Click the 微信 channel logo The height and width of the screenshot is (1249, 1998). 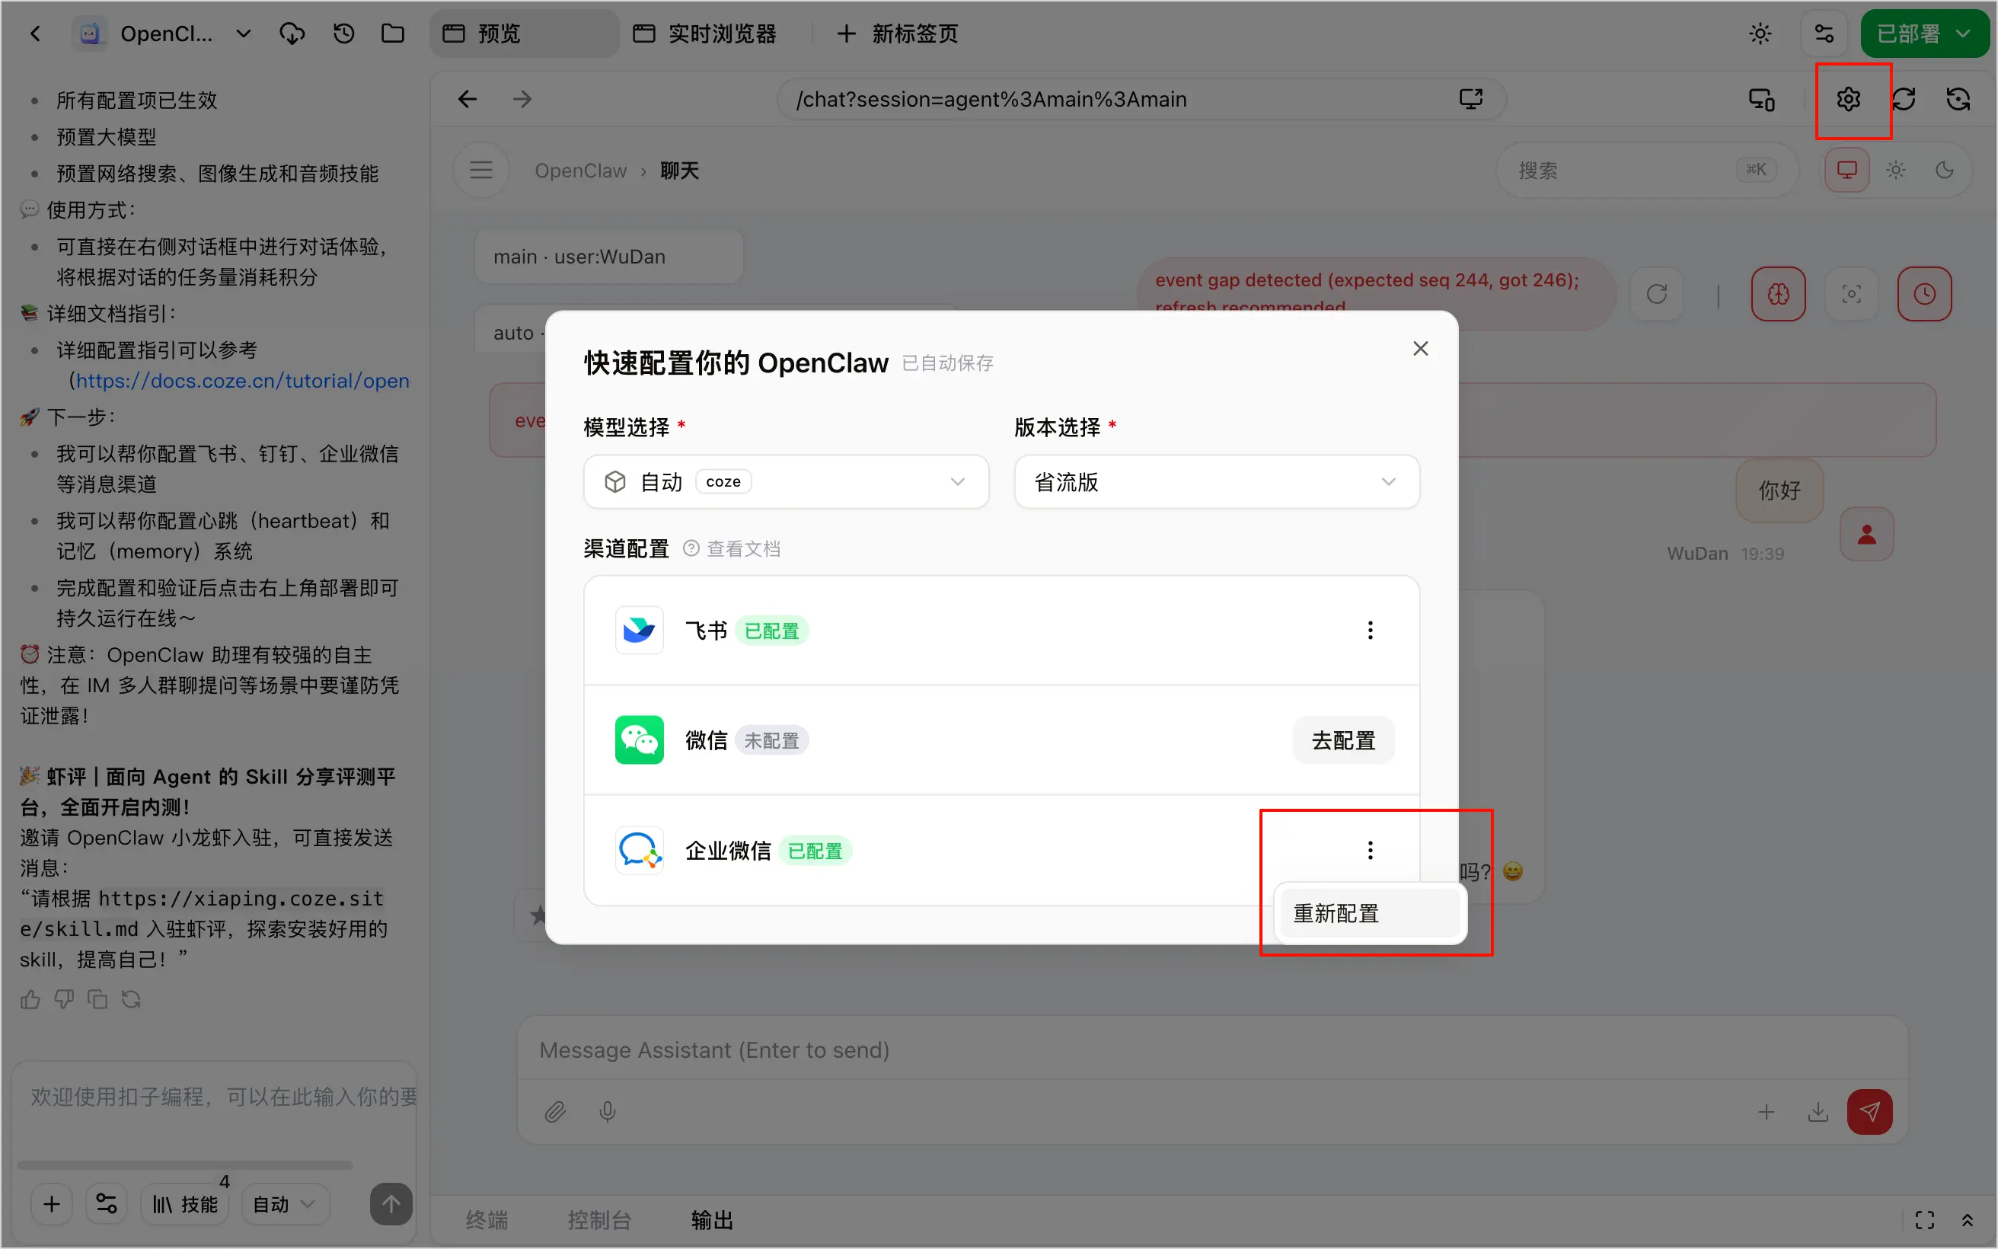639,740
